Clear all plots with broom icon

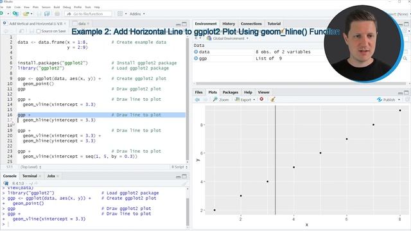tap(272, 99)
